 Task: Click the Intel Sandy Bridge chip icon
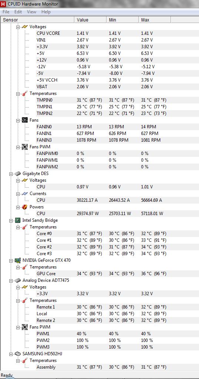click(18, 220)
